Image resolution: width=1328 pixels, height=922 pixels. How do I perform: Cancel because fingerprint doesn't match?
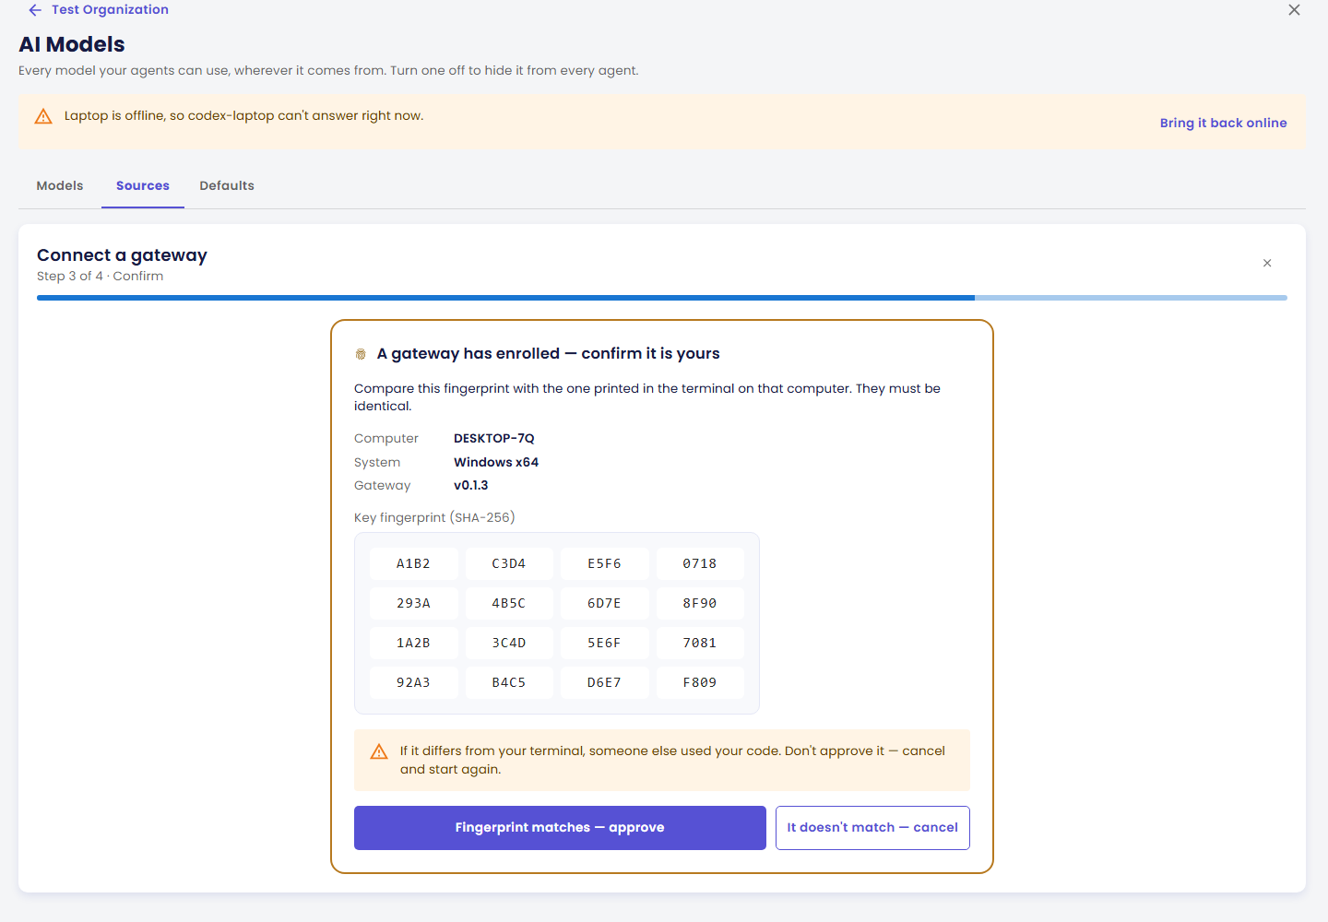click(872, 828)
